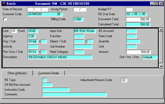Image resolution: width=165 pixels, height=104 pixels.
Task: Click the Rev Srce Sub field after R113
Action: pyautogui.click(x=44, y=52)
